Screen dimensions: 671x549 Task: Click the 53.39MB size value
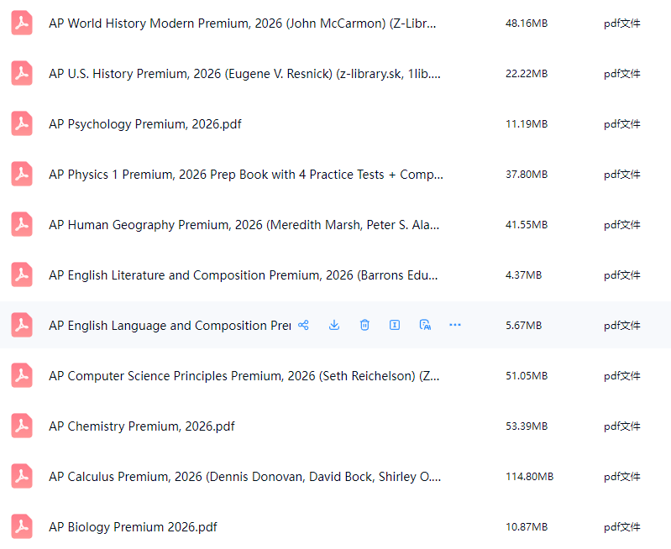pos(527,426)
